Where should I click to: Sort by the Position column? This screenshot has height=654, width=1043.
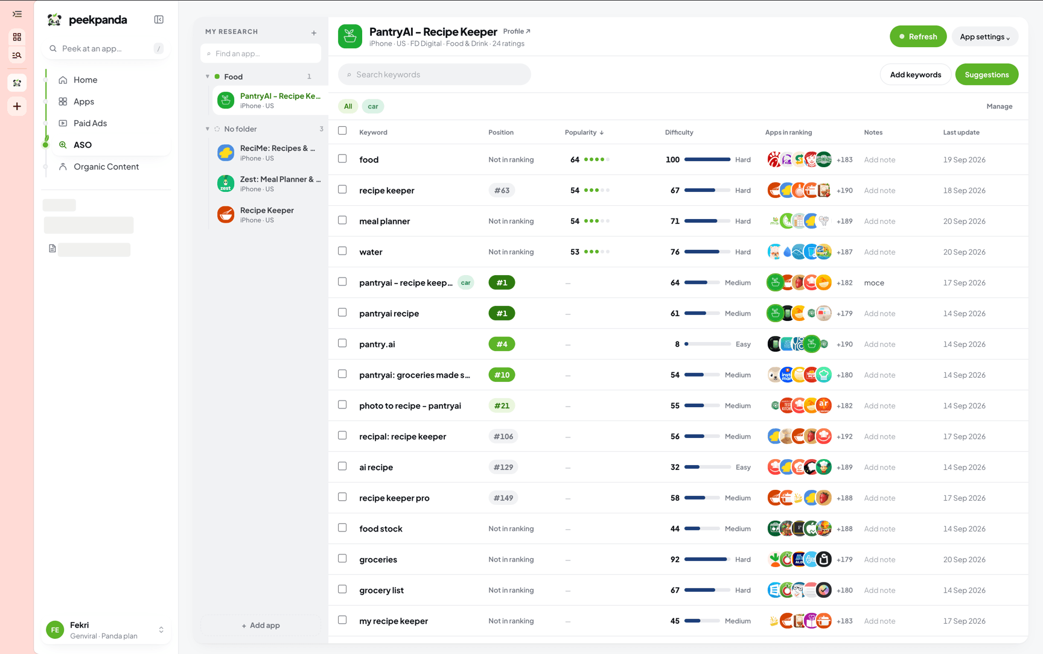[x=501, y=133]
